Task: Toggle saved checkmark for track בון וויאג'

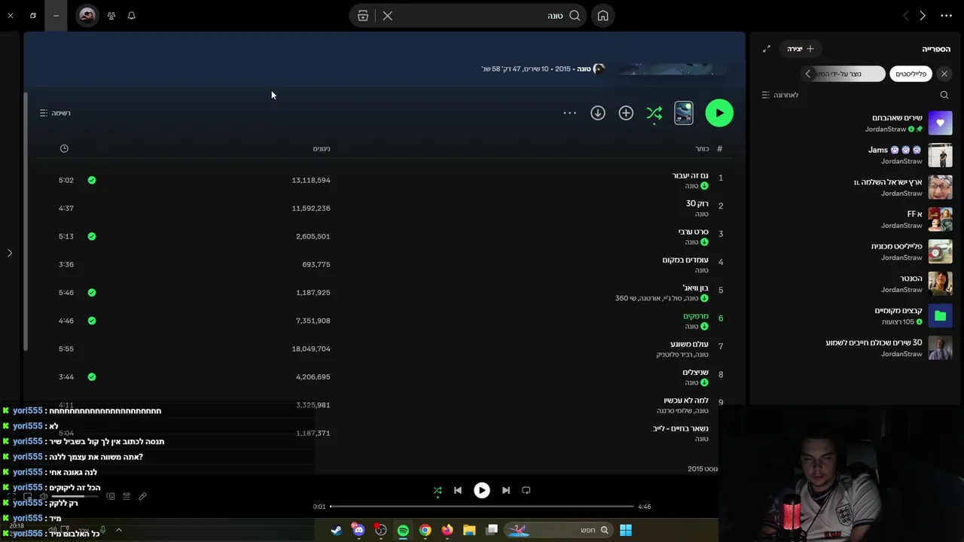Action: point(92,293)
